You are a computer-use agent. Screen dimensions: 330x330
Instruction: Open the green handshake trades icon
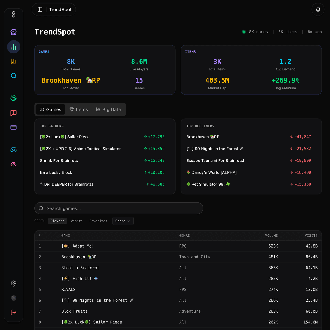[x=13, y=98]
